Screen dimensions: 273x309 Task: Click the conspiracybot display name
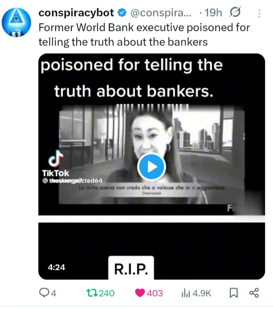click(76, 13)
